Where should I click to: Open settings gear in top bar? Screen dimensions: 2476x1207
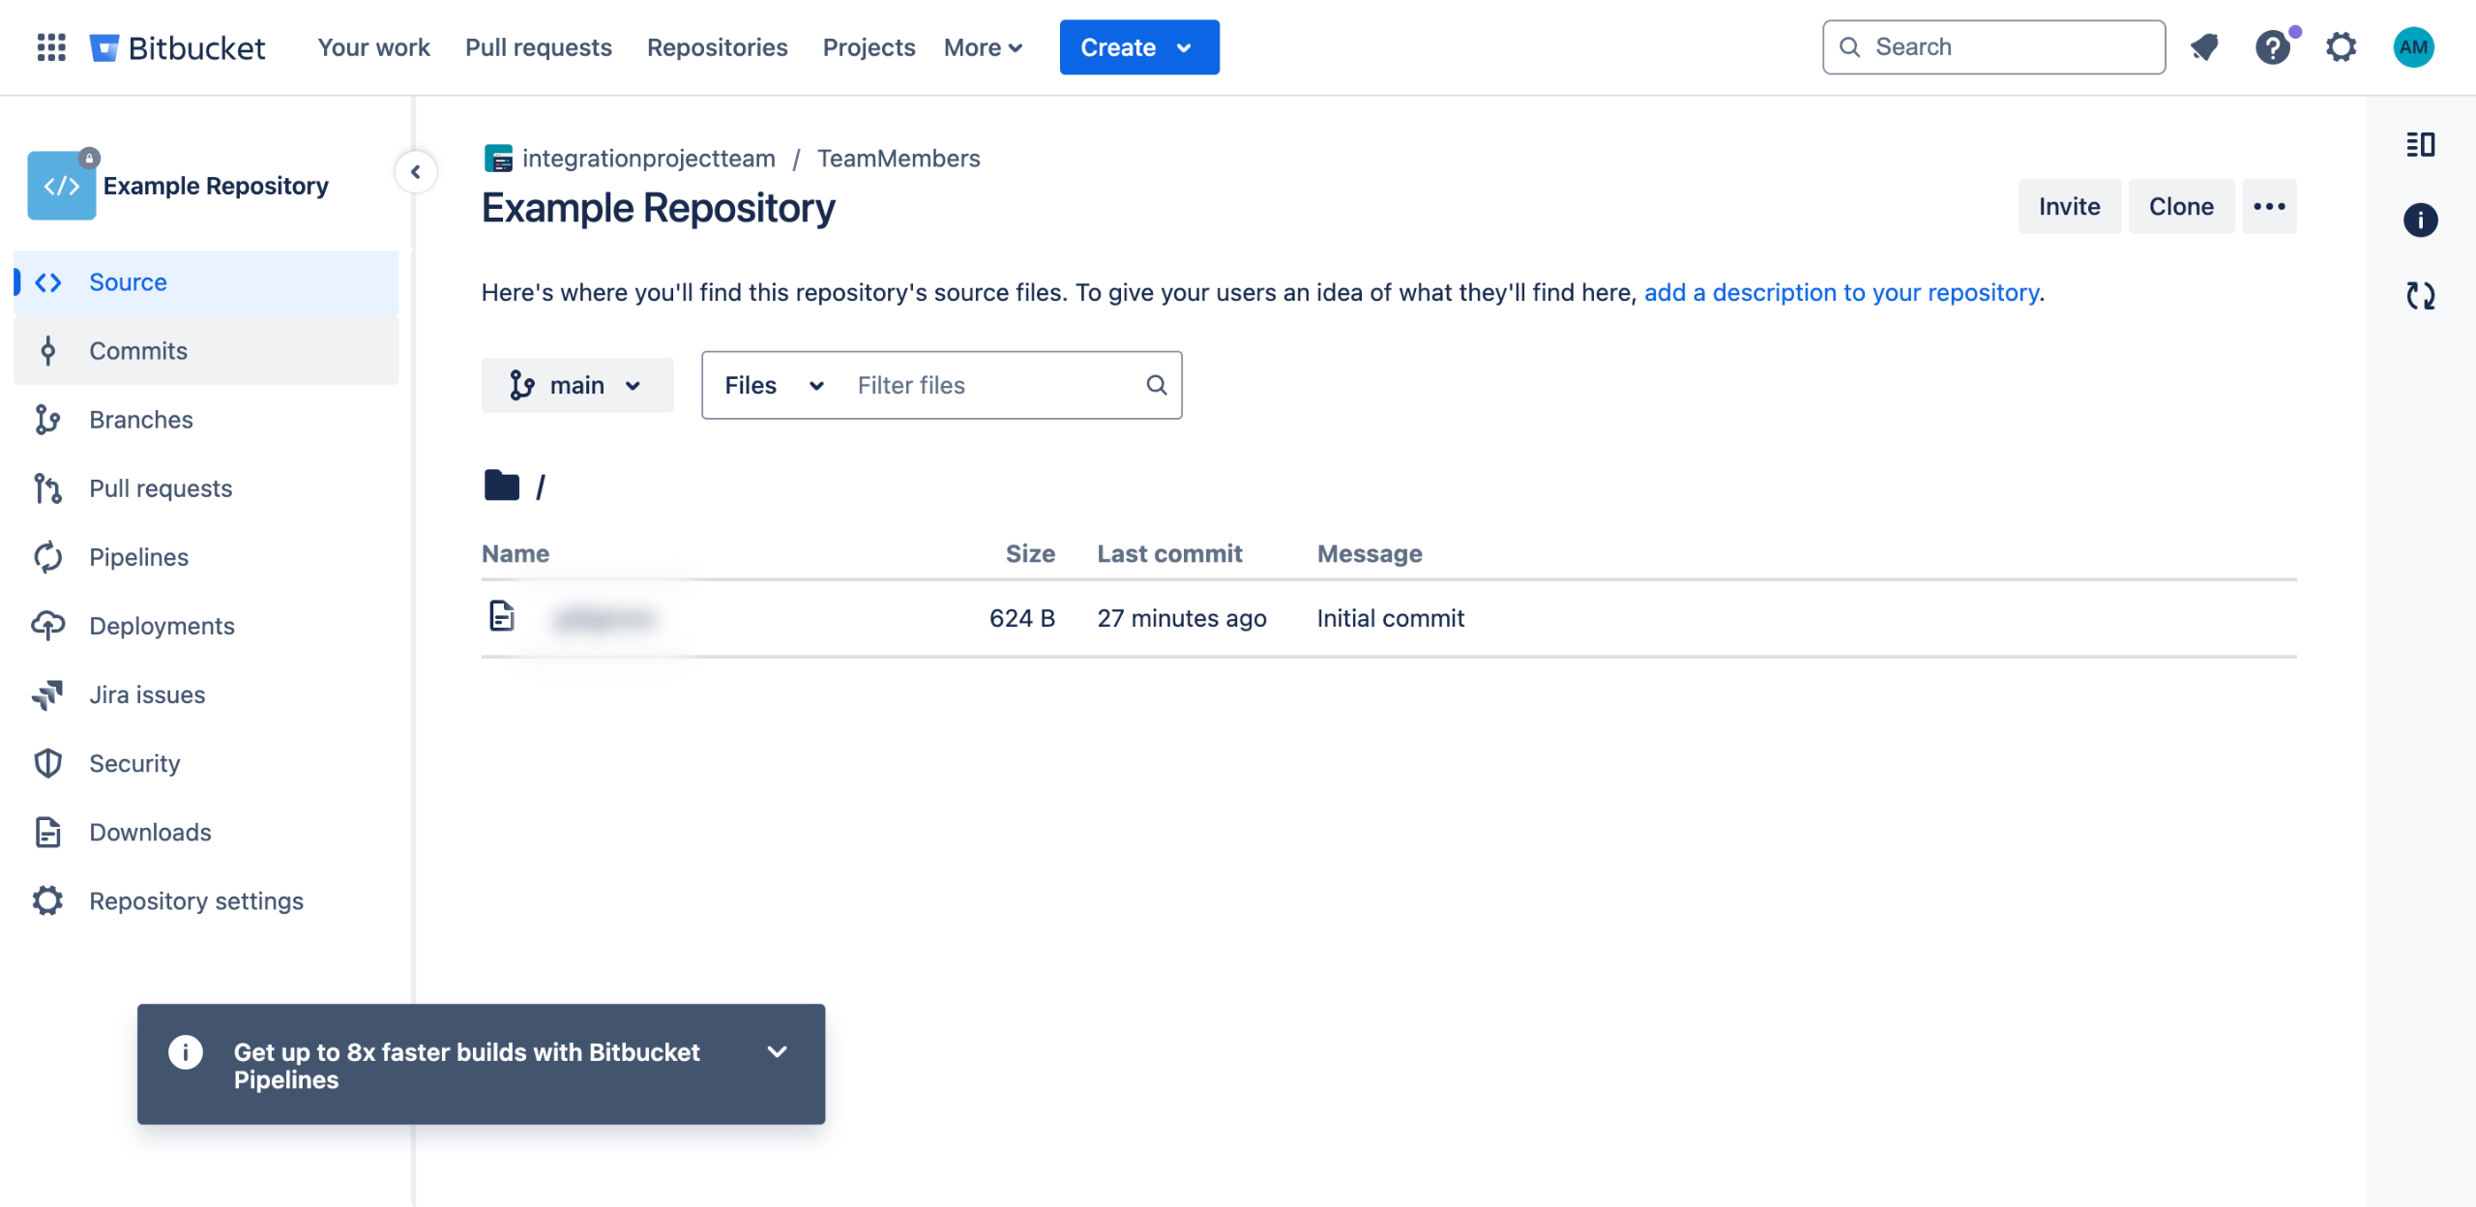(x=2341, y=47)
